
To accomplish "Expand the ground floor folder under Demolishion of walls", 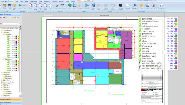I will (x=2, y=84).
